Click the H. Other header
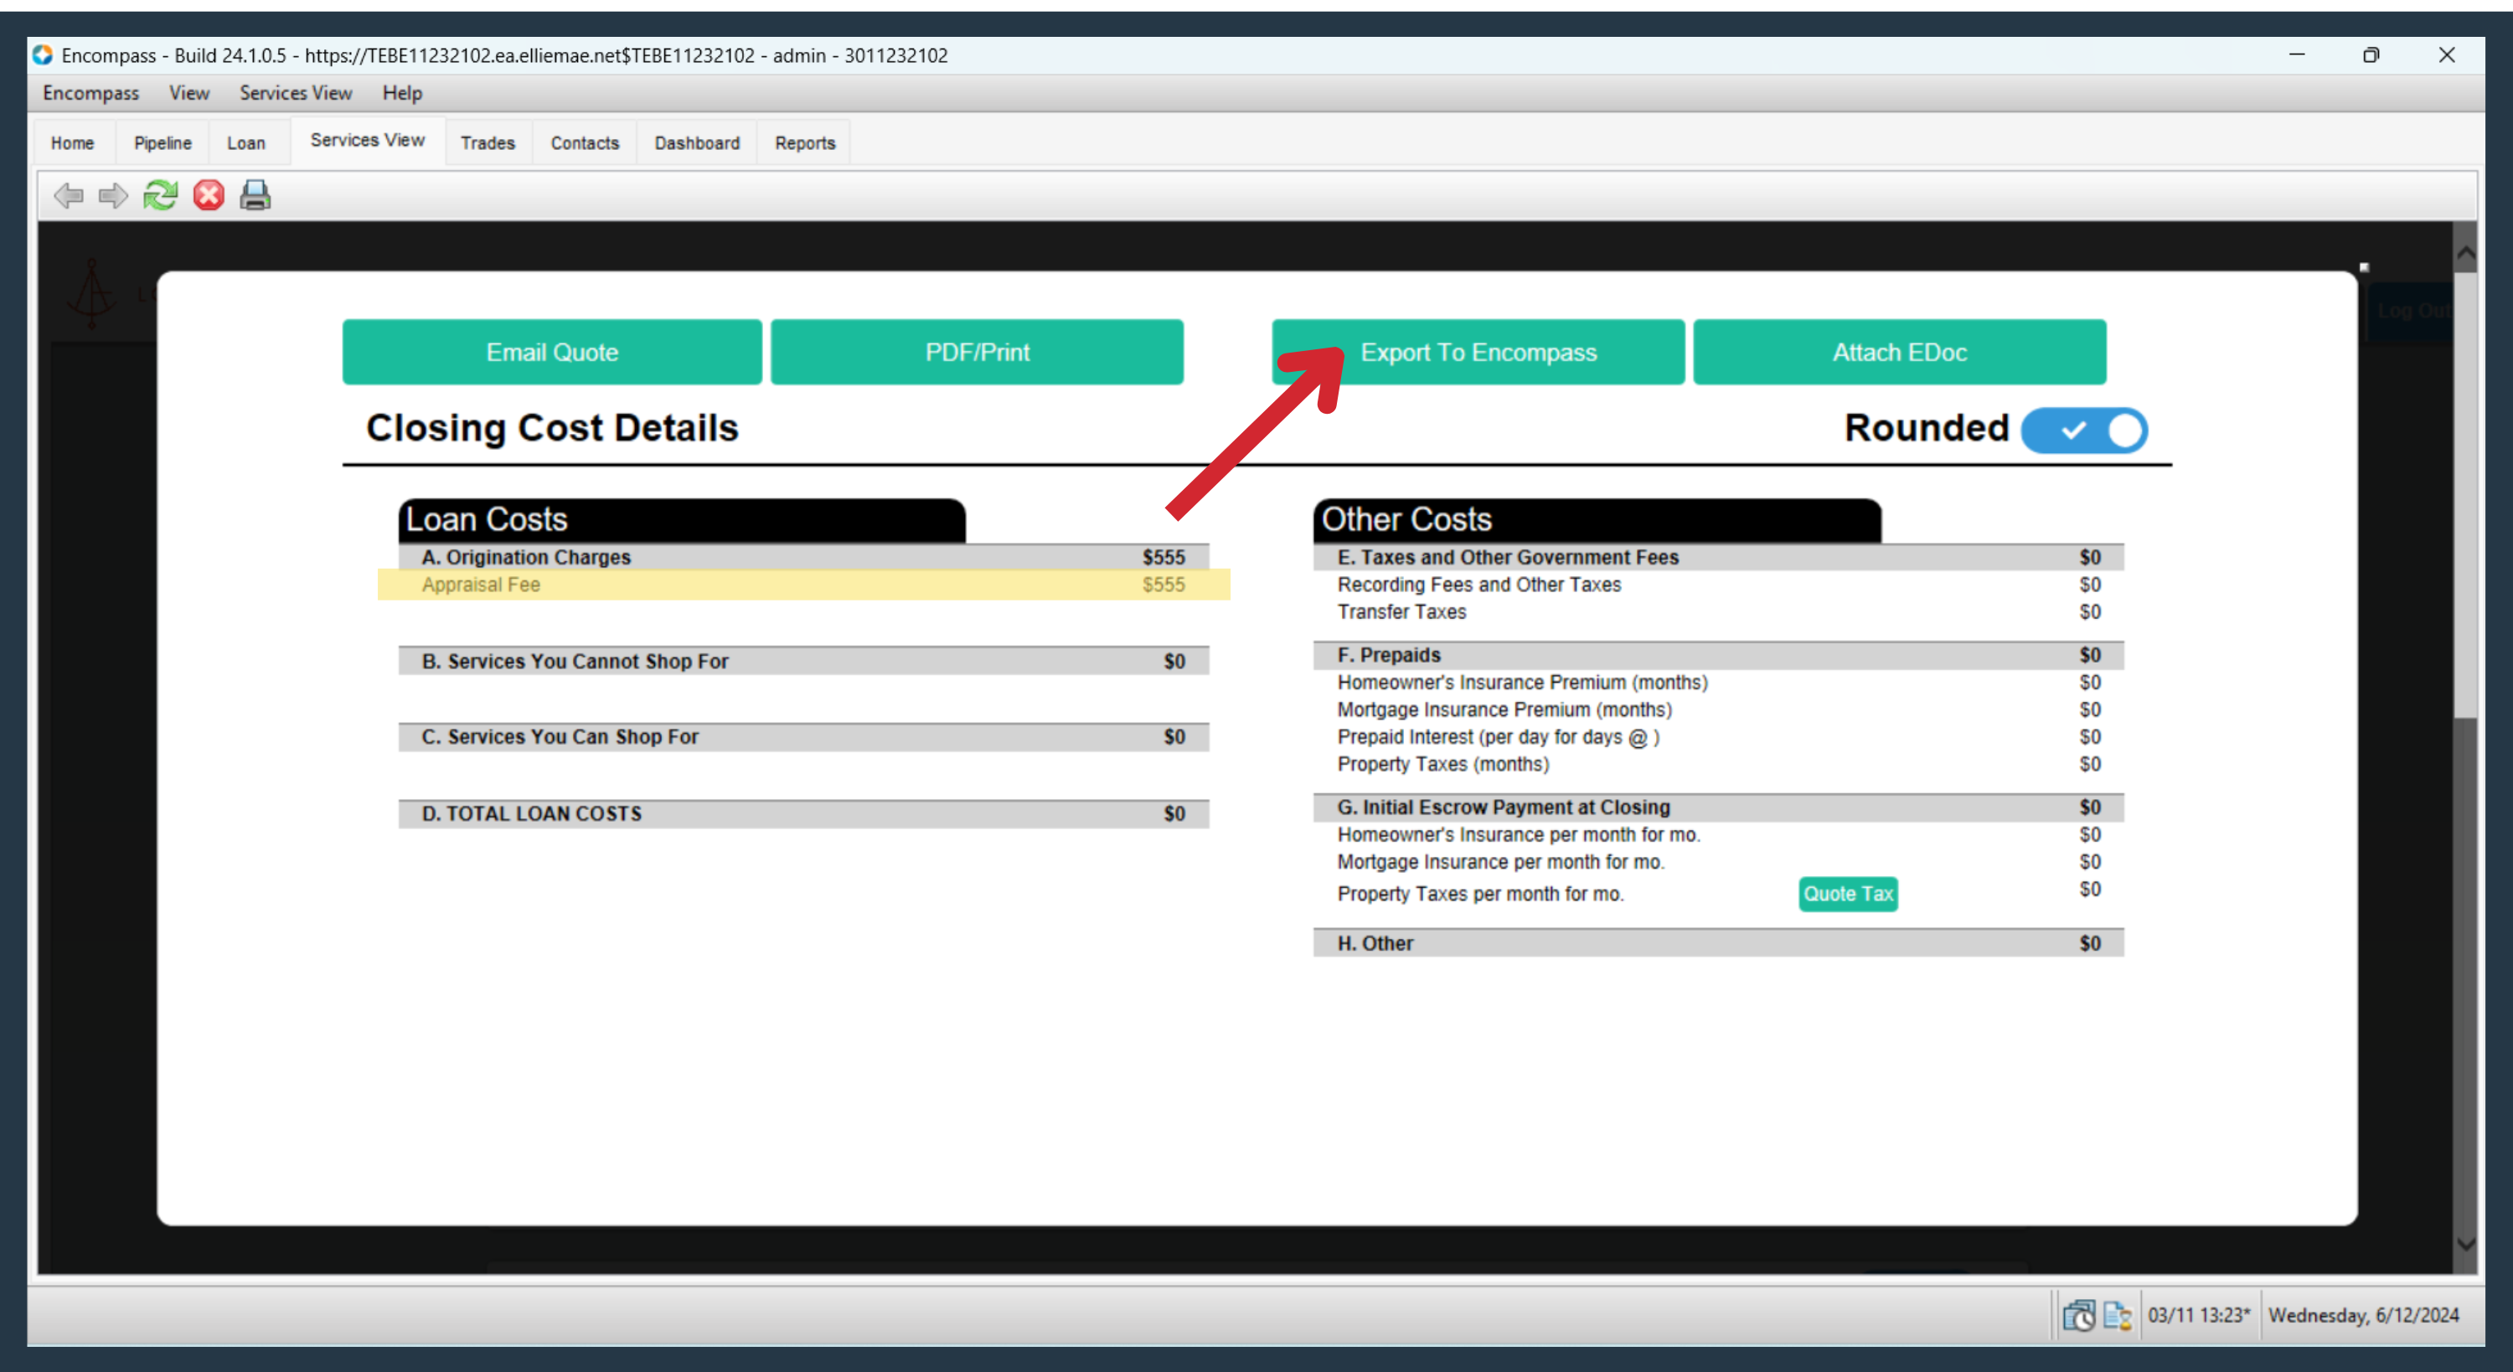The width and height of the screenshot is (2513, 1372). coord(1718,944)
